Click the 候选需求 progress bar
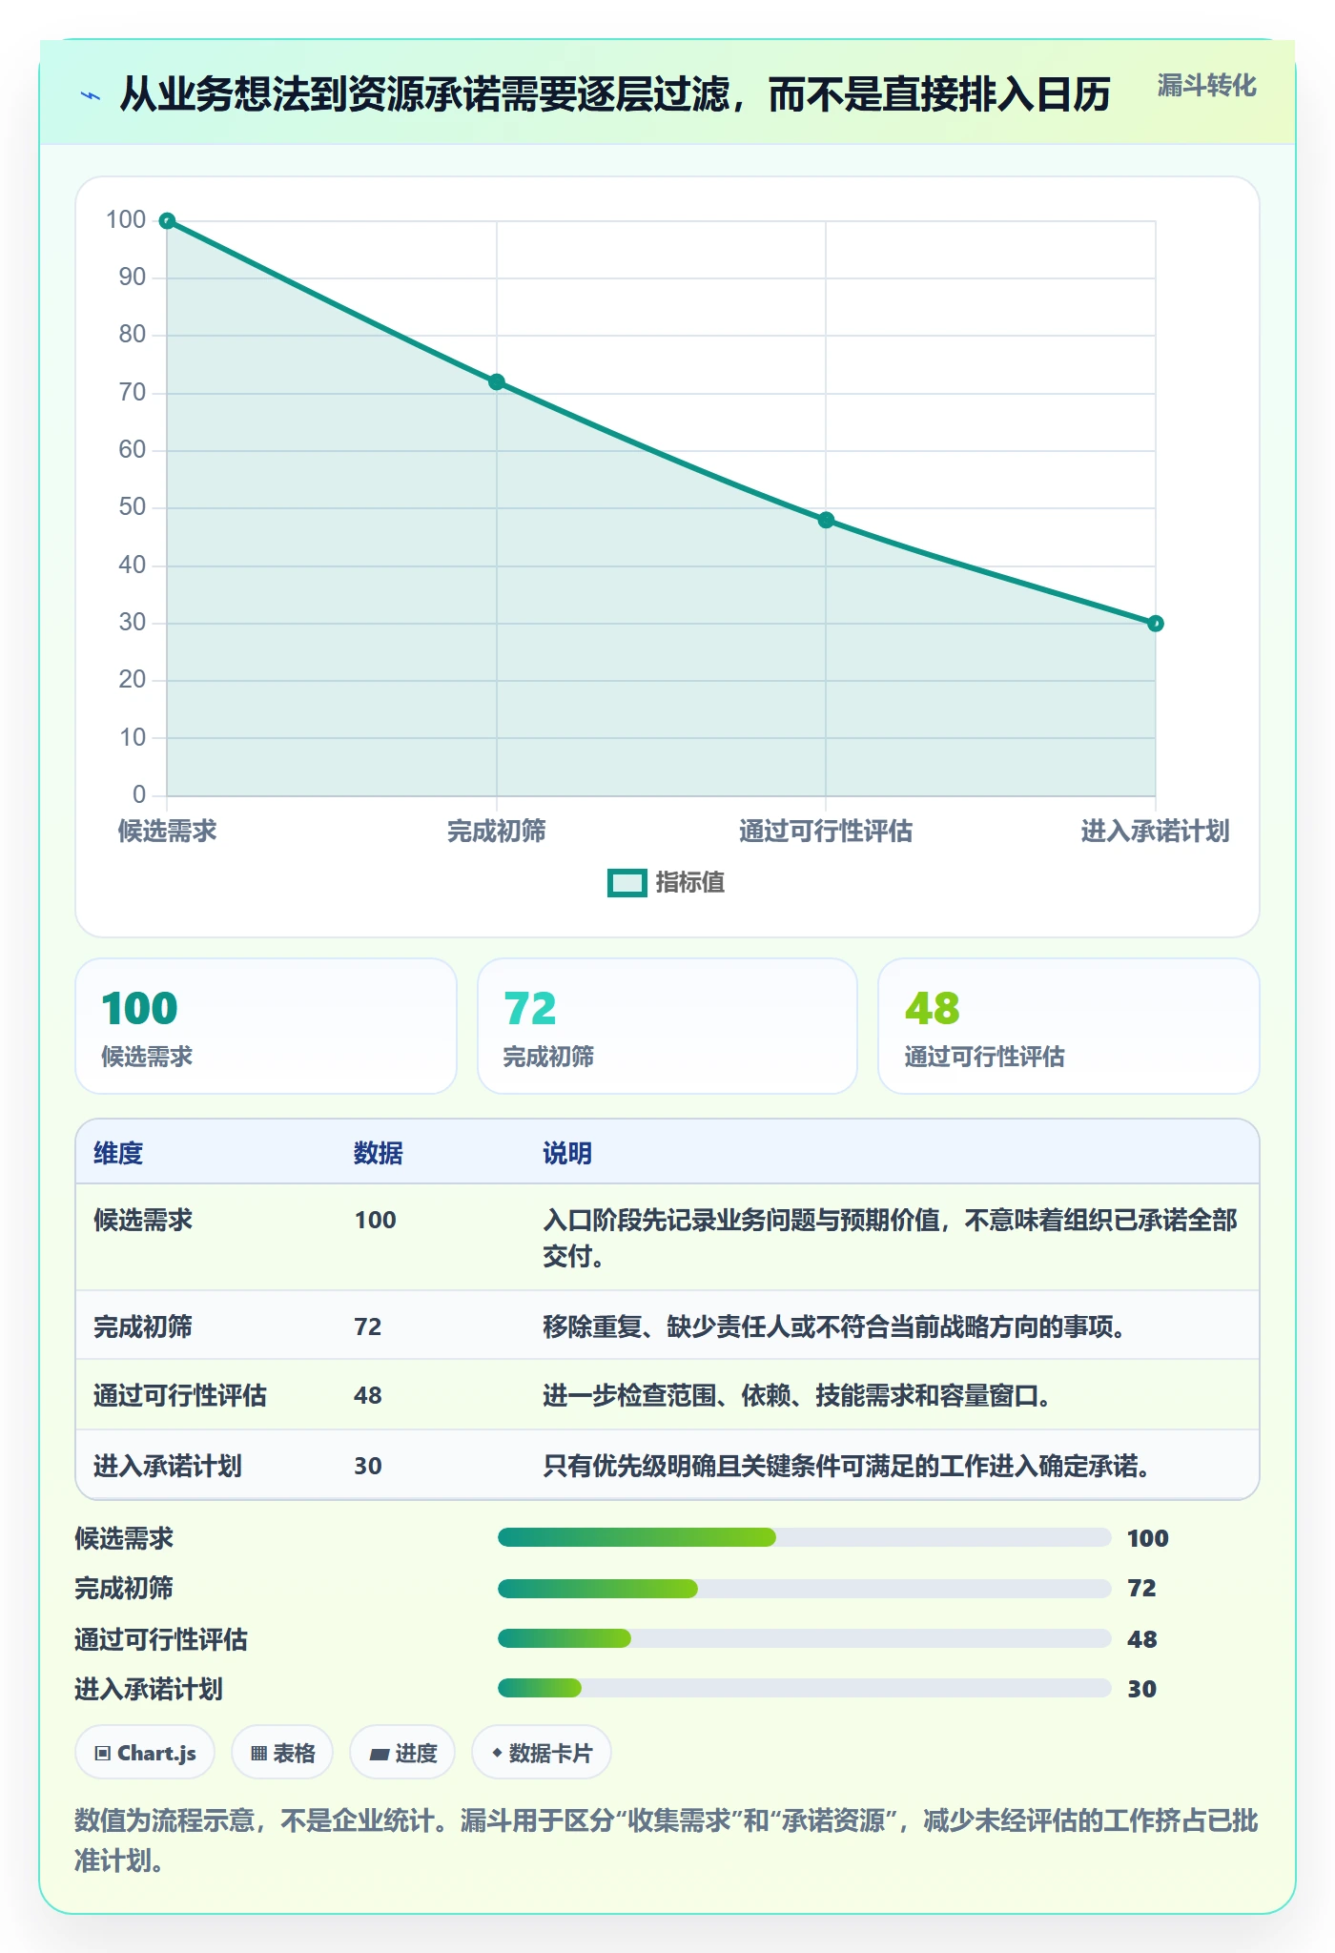Screen dimensions: 1335x1953 click(x=805, y=1537)
